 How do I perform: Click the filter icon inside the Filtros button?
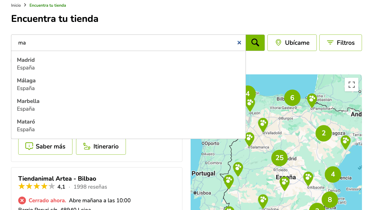[x=330, y=42]
